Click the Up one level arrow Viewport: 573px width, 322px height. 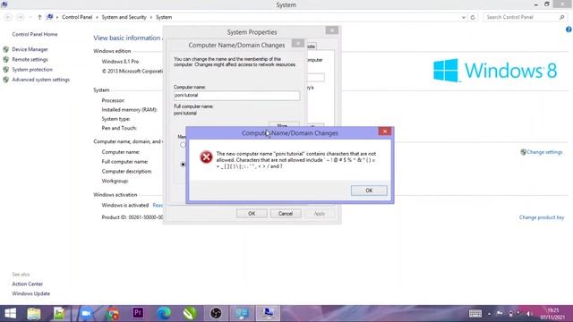pos(39,17)
